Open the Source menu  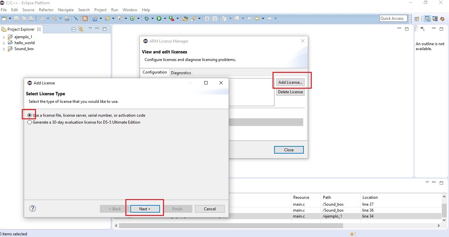(28, 10)
